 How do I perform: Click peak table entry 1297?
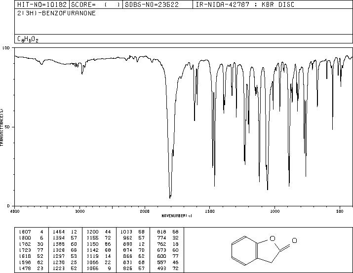click(x=65, y=256)
